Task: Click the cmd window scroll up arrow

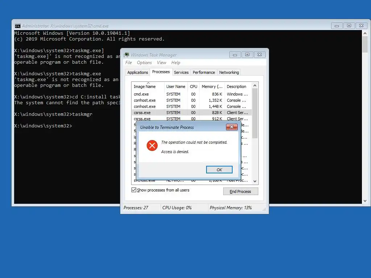Action: [x=365, y=33]
